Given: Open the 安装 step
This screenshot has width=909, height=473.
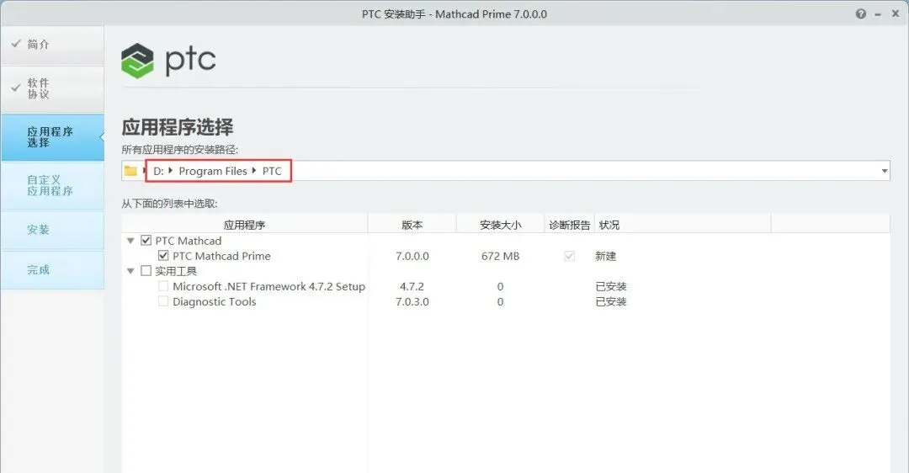Looking at the screenshot, I should click(x=53, y=230).
